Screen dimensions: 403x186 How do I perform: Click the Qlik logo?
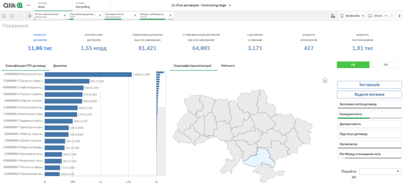click(x=11, y=6)
